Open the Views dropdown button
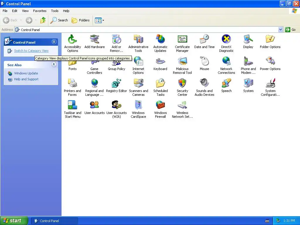Viewport: 300px width, 225px height. (x=100, y=20)
